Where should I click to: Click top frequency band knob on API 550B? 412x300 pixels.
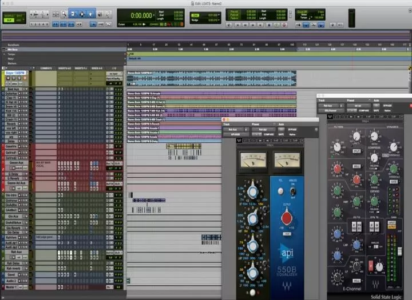[x=253, y=191]
